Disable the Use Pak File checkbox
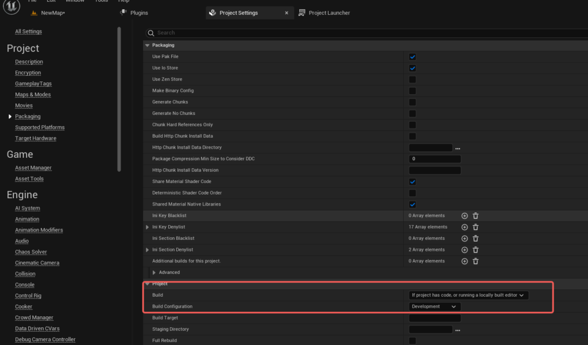 pos(412,57)
